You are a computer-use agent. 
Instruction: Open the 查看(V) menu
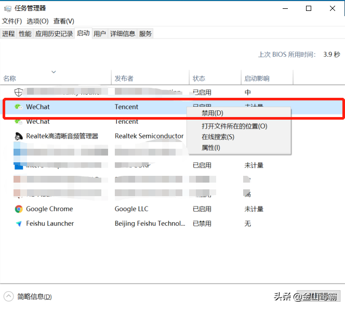coord(64,21)
